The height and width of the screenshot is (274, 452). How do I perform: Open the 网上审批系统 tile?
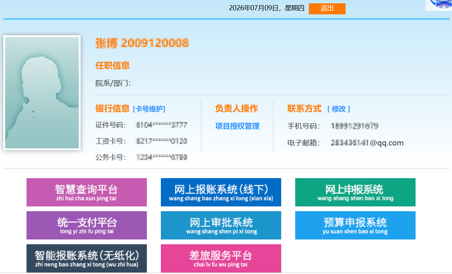[x=221, y=226]
